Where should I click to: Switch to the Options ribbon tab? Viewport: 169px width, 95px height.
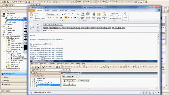coord(55,10)
